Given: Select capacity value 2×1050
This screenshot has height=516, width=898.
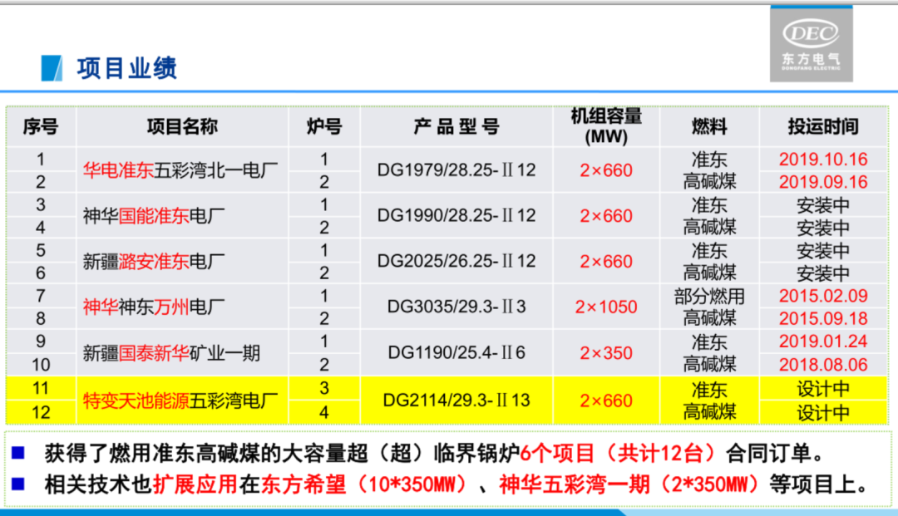Looking at the screenshot, I should [606, 307].
